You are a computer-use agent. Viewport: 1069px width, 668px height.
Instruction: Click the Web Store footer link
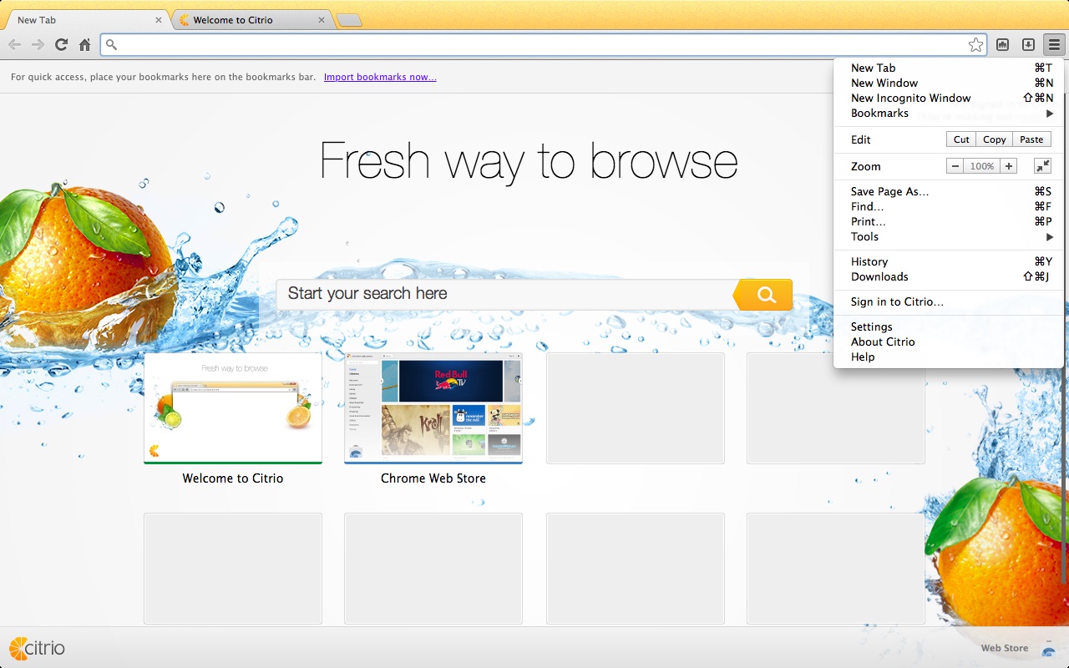[1005, 648]
